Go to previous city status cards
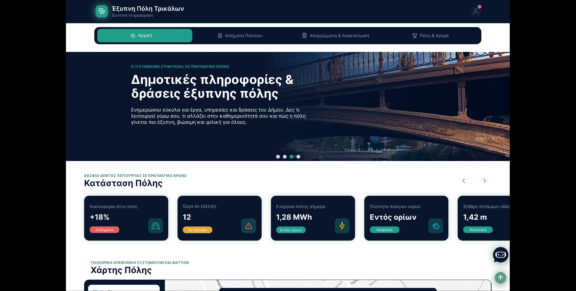576x291 pixels. (464, 181)
